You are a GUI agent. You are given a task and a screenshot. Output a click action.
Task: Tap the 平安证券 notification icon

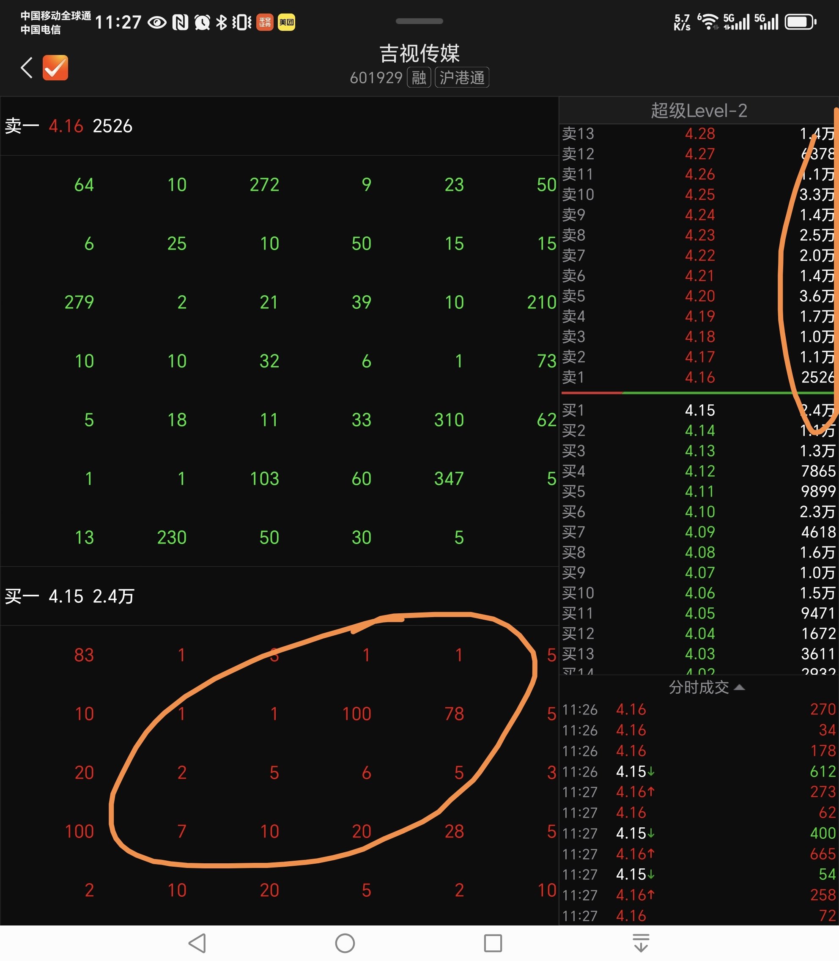(x=265, y=22)
